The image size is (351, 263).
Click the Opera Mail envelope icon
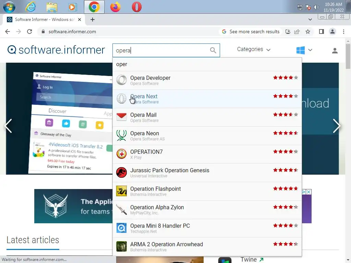122,117
